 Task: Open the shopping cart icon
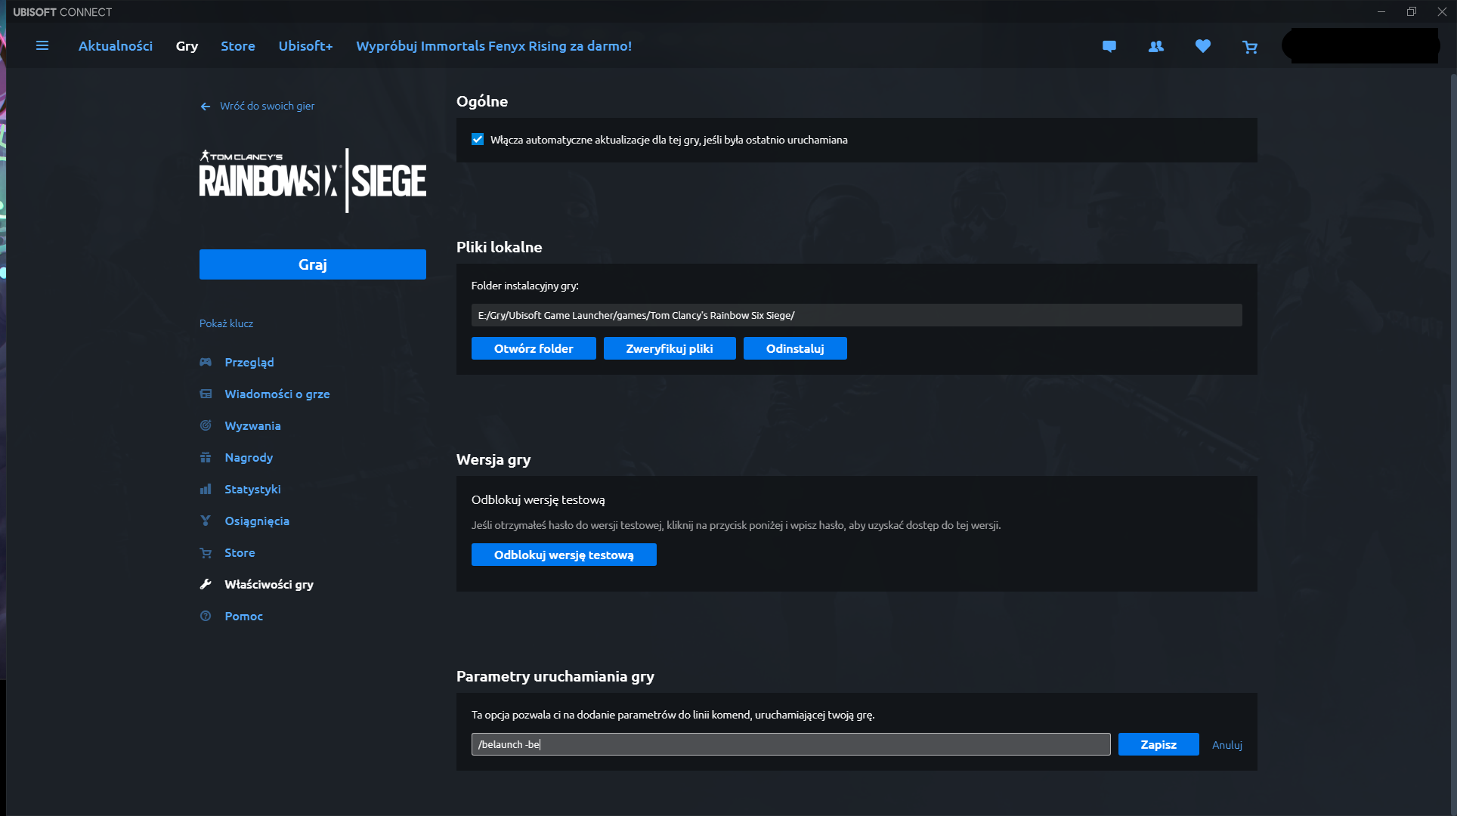click(1250, 46)
